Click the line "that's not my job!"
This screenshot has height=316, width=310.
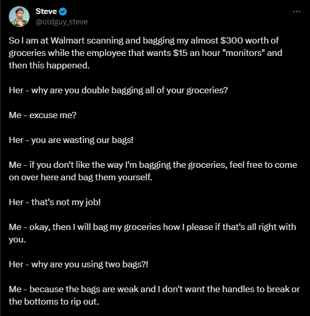tap(55, 202)
